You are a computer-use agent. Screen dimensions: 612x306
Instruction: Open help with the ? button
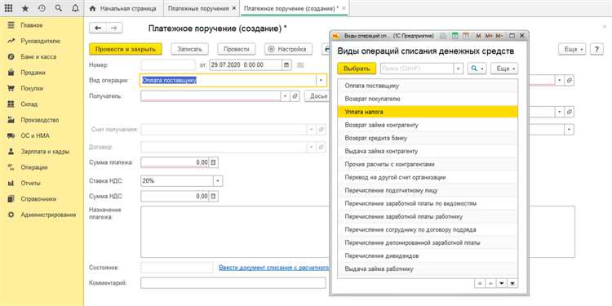point(596,49)
